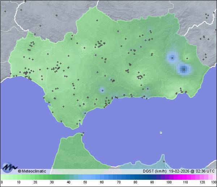The width and height of the screenshot is (217, 187).
Task: Click the 10 km/h pale green scale segment
Action: pyautogui.click(x=18, y=177)
